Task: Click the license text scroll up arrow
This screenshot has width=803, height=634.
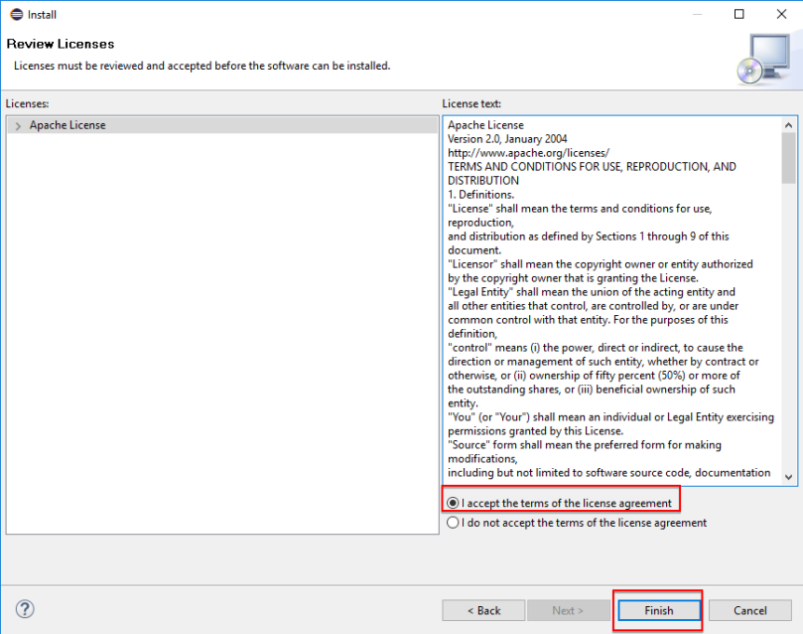Action: (789, 125)
